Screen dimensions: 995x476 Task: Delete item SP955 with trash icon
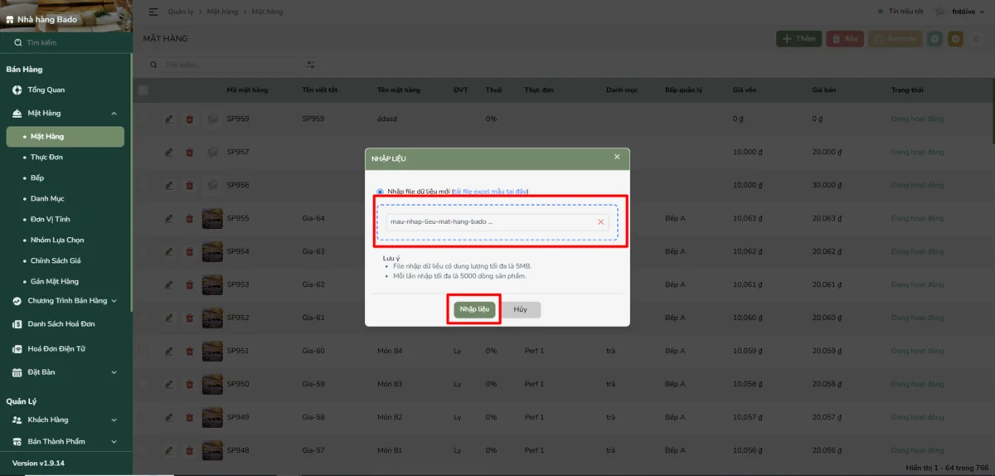189,219
